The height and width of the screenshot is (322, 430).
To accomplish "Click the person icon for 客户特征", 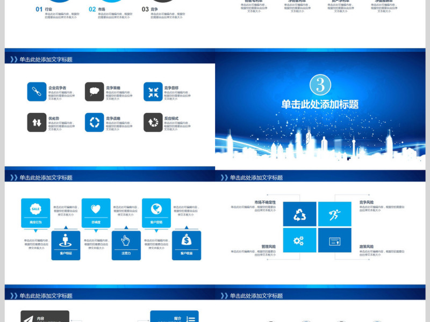I will click(x=65, y=240).
